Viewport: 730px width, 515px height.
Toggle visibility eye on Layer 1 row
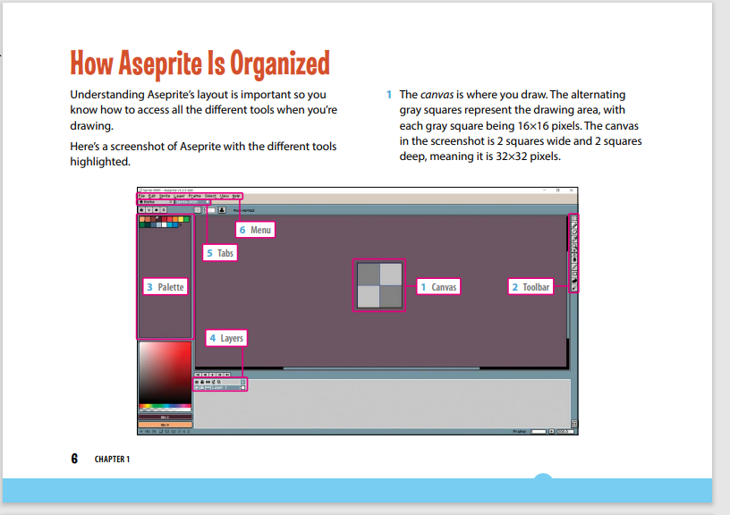click(197, 387)
